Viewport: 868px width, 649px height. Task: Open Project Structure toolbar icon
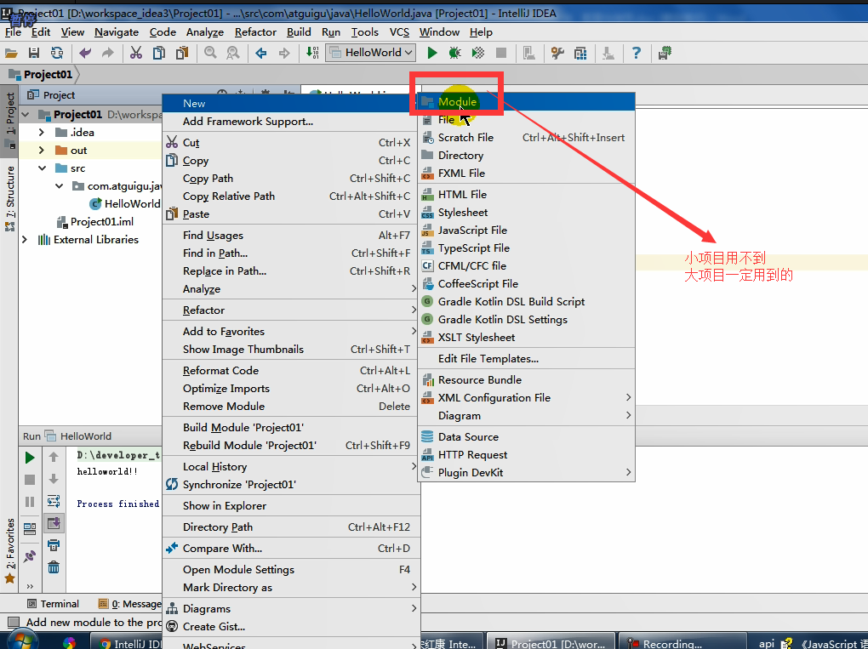[580, 53]
